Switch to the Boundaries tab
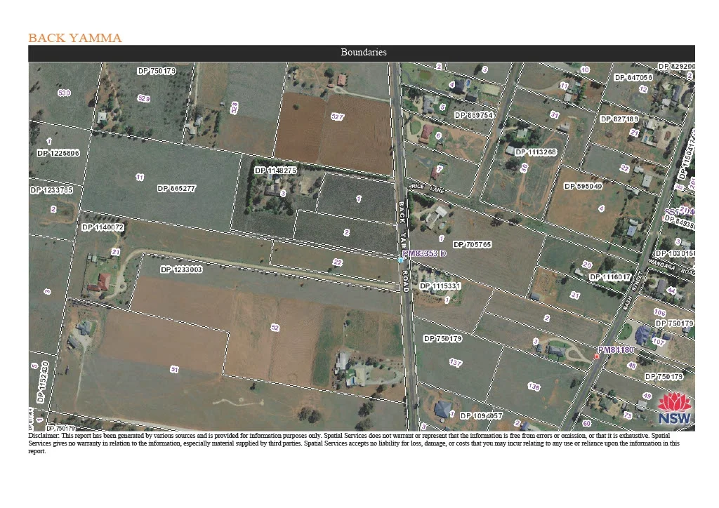 [x=363, y=52]
